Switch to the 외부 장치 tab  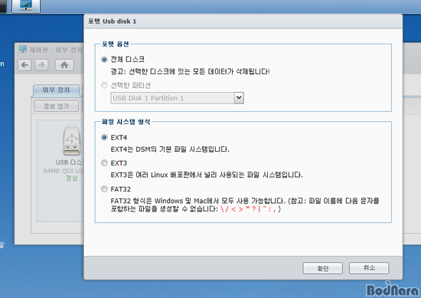click(x=56, y=90)
